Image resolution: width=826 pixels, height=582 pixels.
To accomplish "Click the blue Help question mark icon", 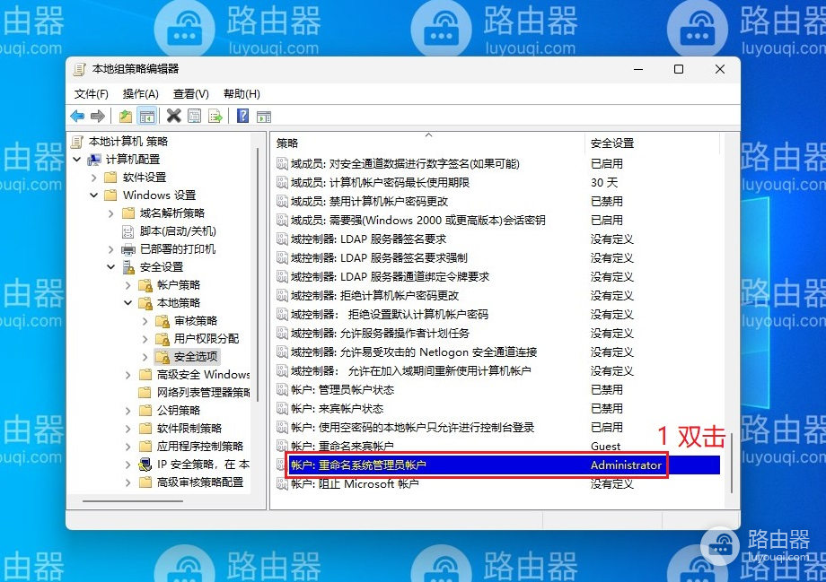I will [x=242, y=116].
